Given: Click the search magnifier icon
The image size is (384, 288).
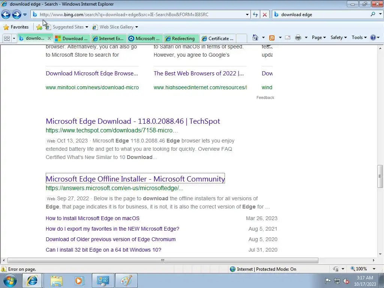Looking at the screenshot, I should [373, 14].
